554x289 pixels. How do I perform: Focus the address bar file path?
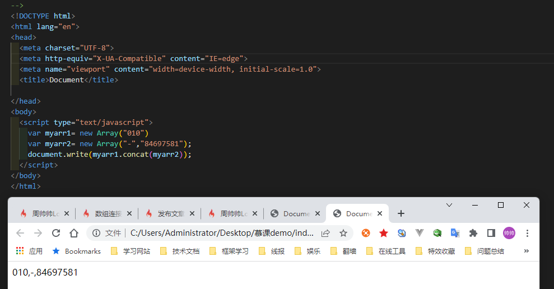click(x=222, y=233)
